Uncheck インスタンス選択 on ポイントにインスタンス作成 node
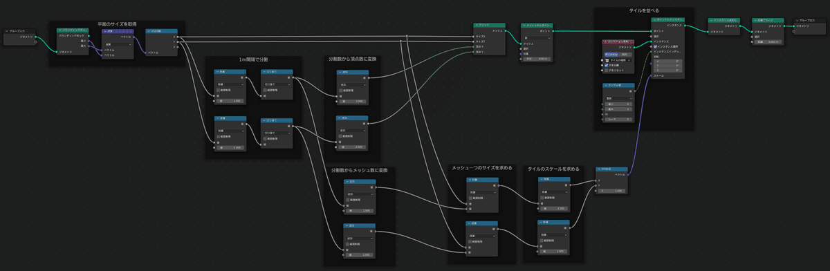The height and width of the screenshot is (271, 830). 655,46
